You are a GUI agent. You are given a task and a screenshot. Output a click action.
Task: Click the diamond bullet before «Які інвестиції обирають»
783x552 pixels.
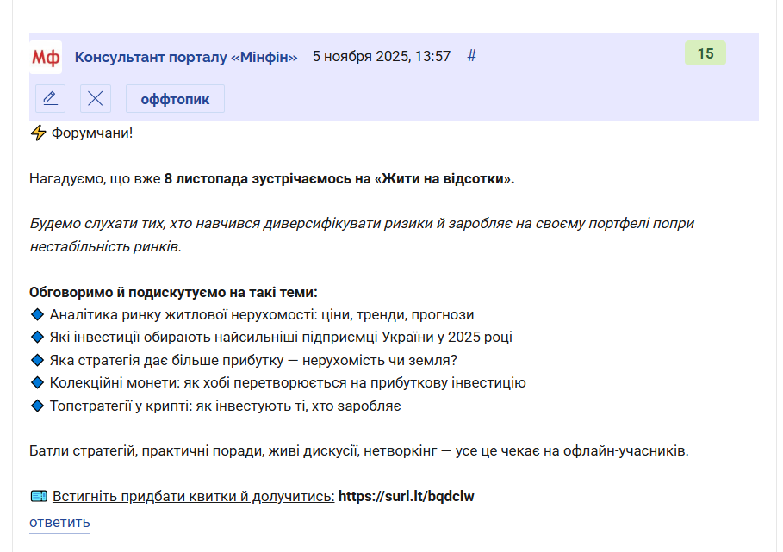coord(37,338)
